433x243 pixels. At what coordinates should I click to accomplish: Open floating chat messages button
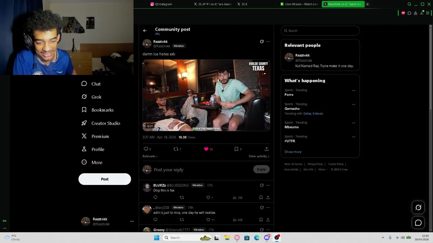[418, 223]
